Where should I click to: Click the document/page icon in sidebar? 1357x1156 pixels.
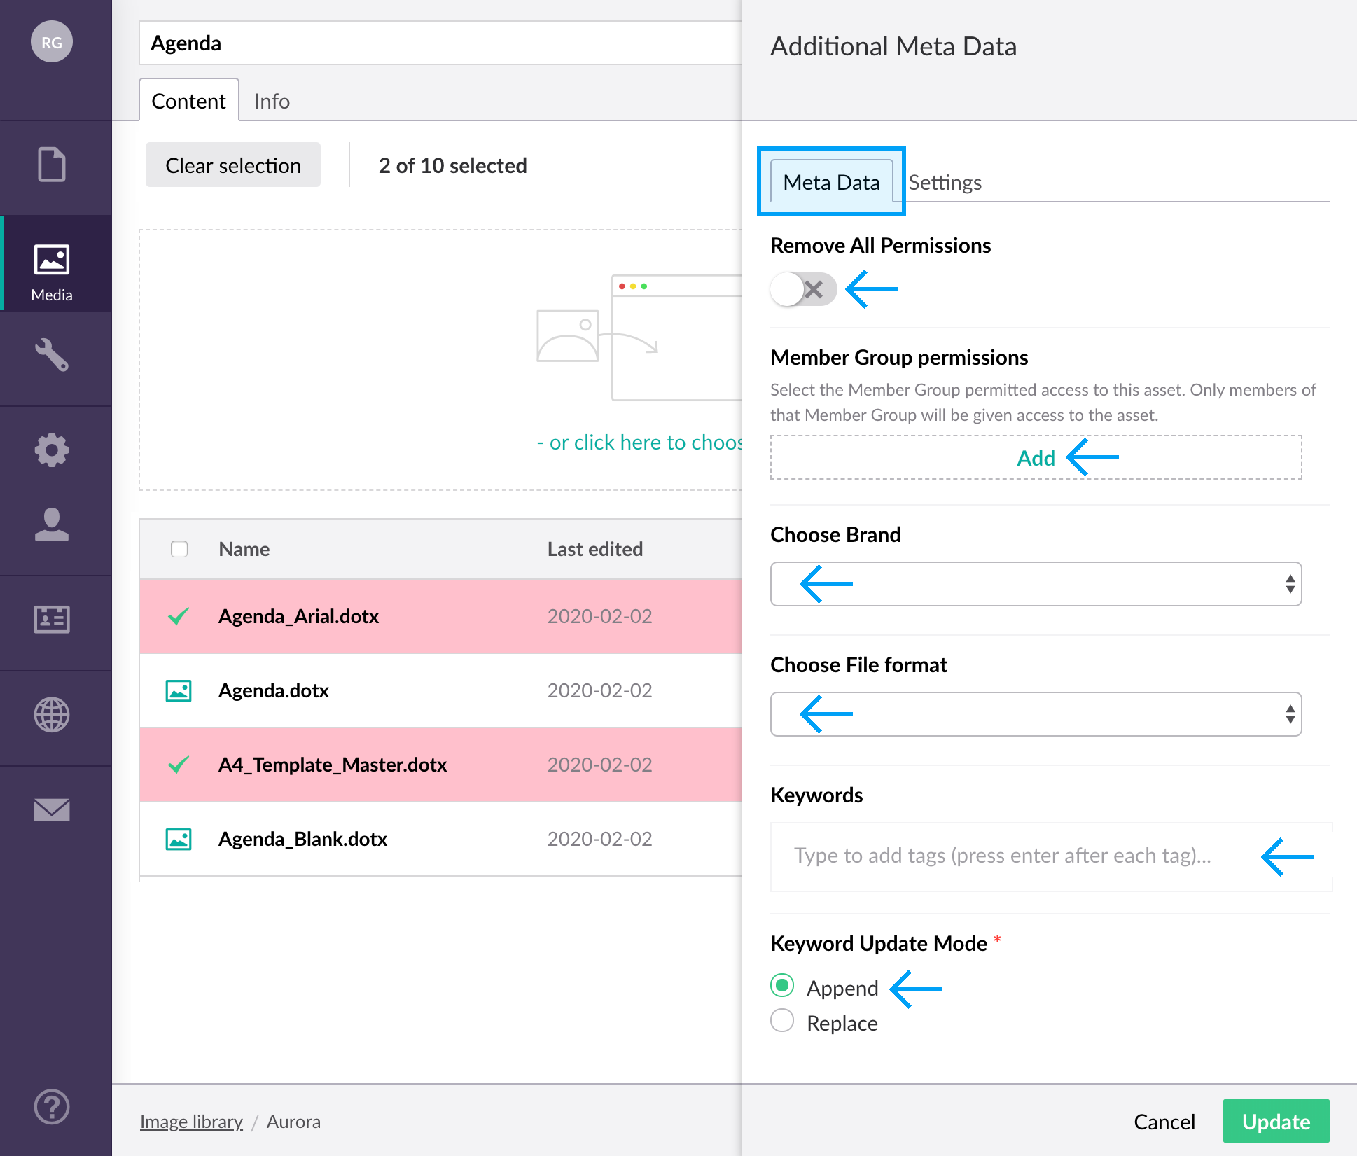click(x=52, y=164)
